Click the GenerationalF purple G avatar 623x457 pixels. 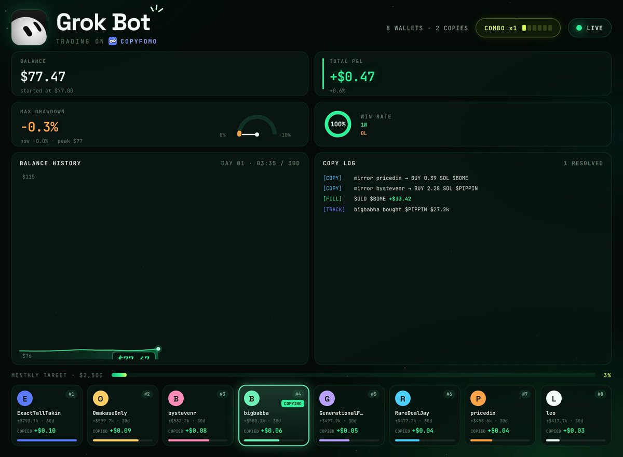click(327, 399)
